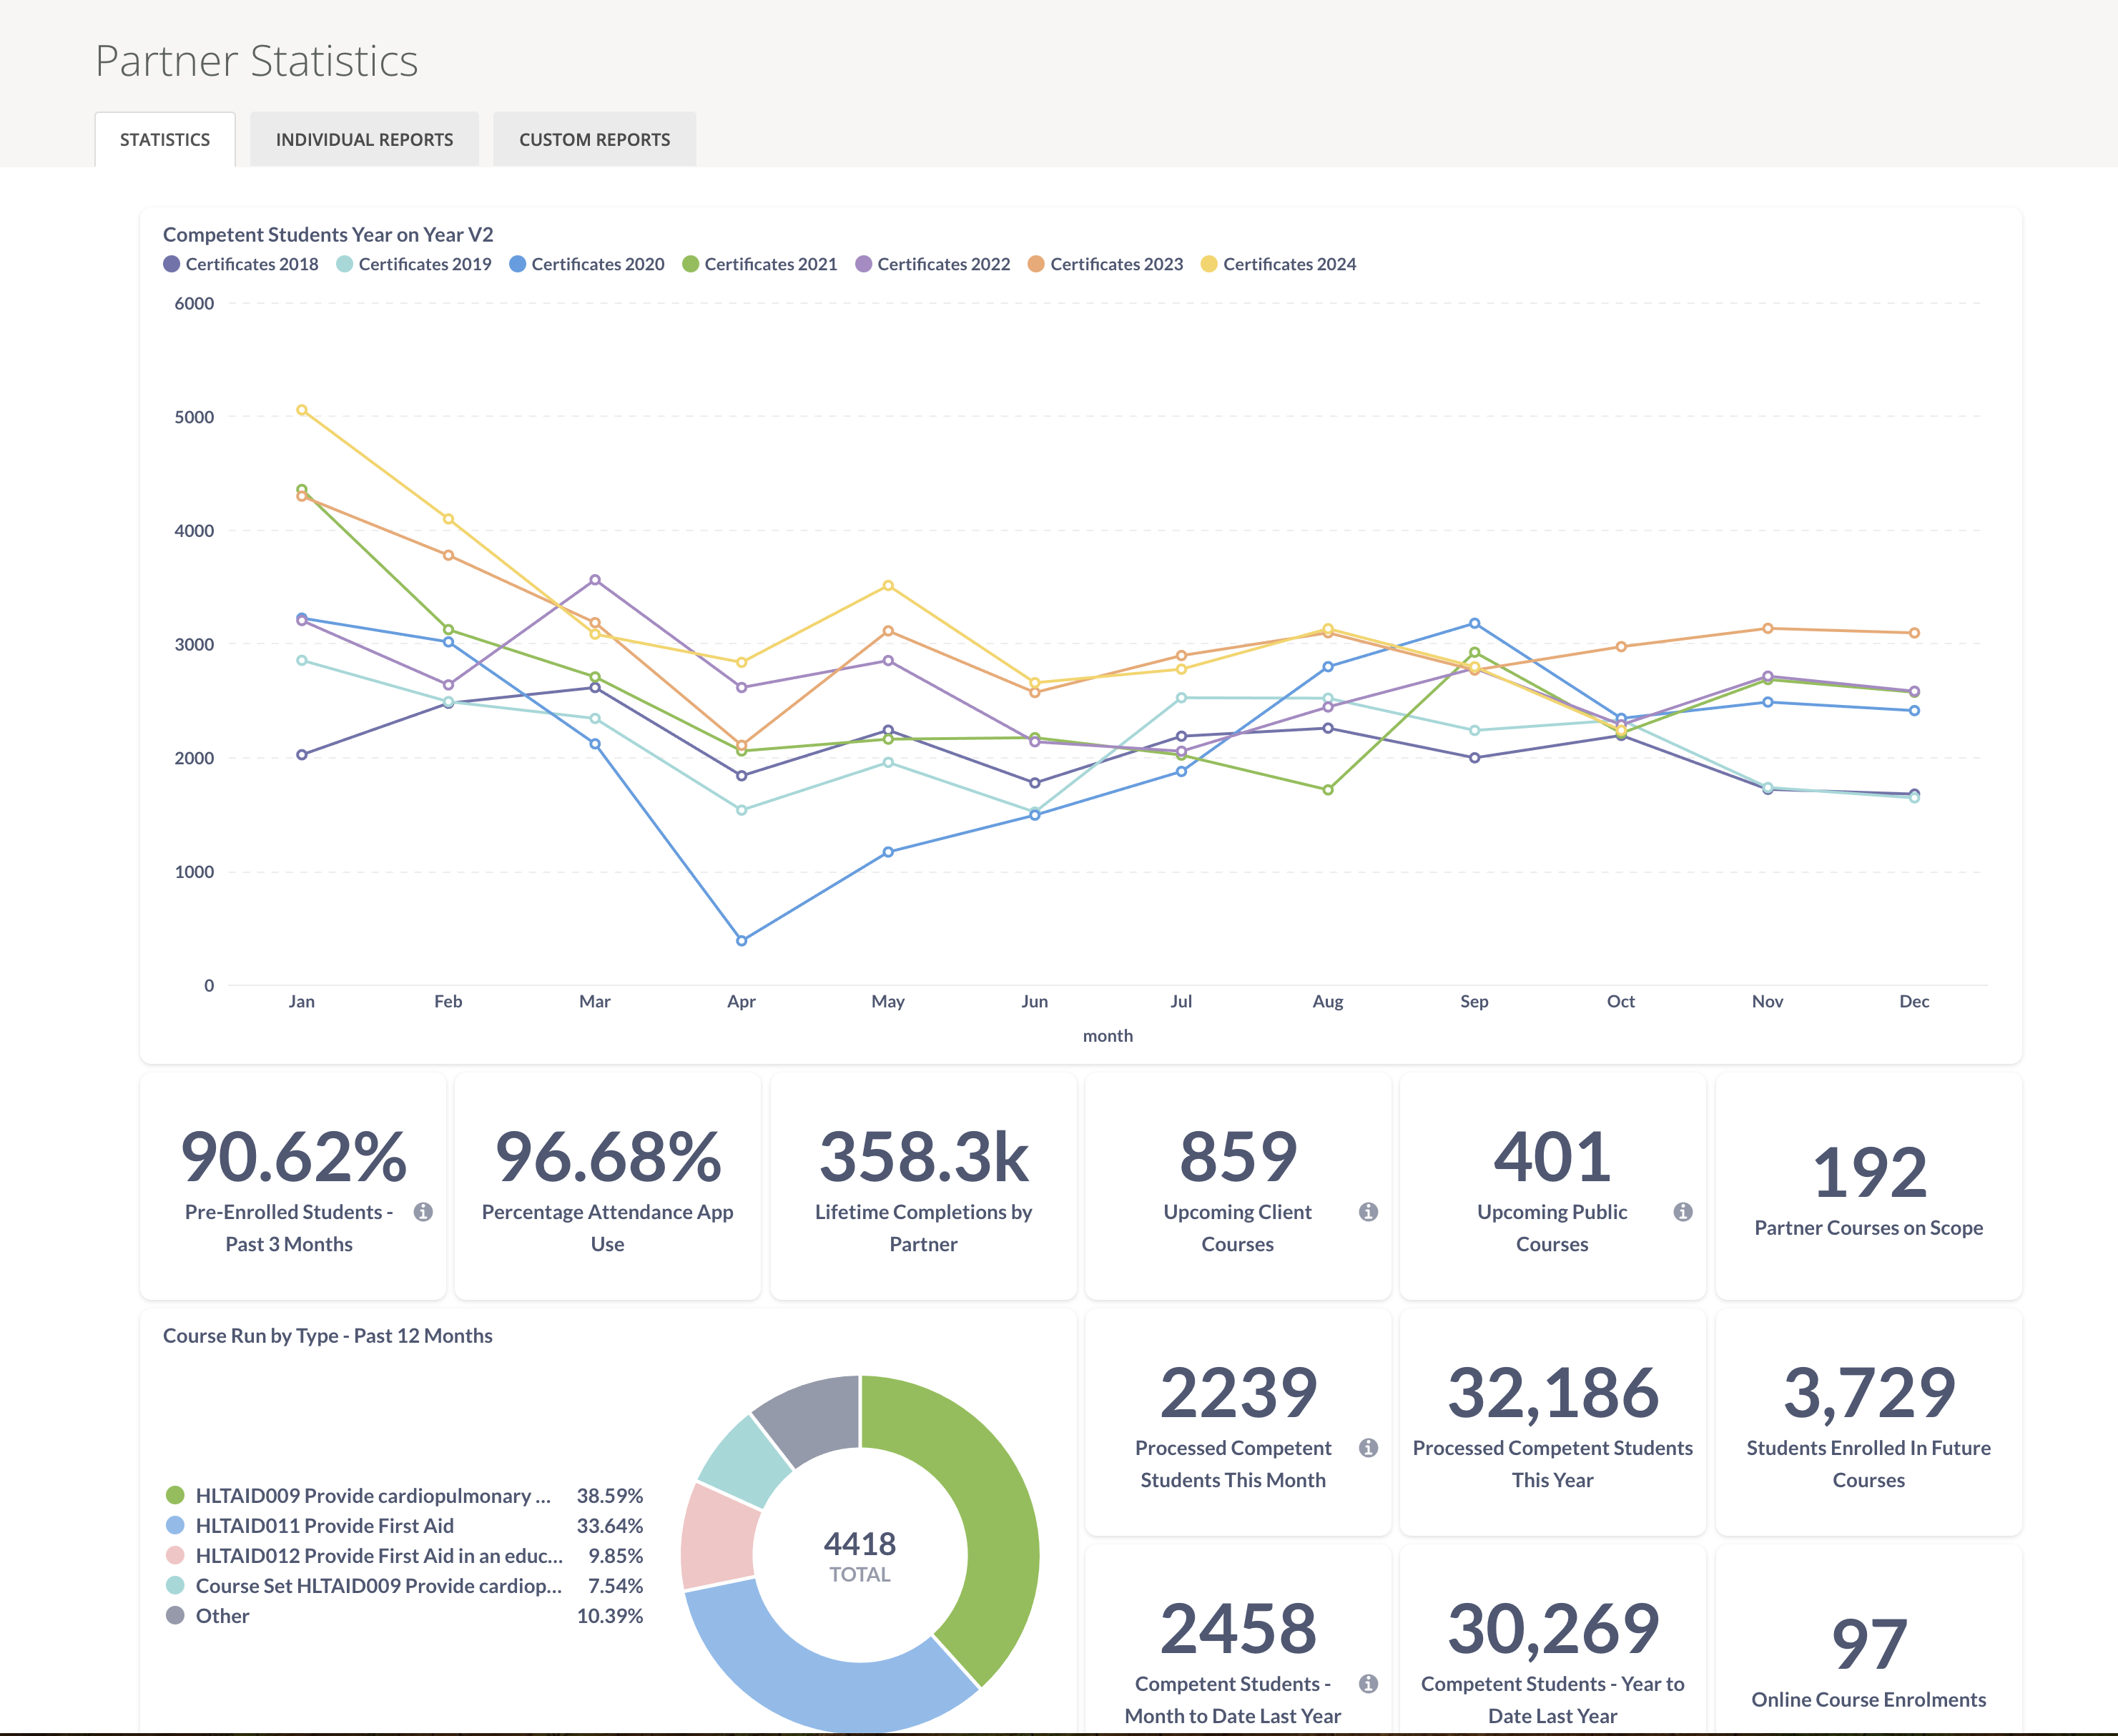Screen dimensions: 2118x1736
Task: Select HLTAID009 Provide cardiopulmonary legend entry
Action: (x=404, y=1496)
